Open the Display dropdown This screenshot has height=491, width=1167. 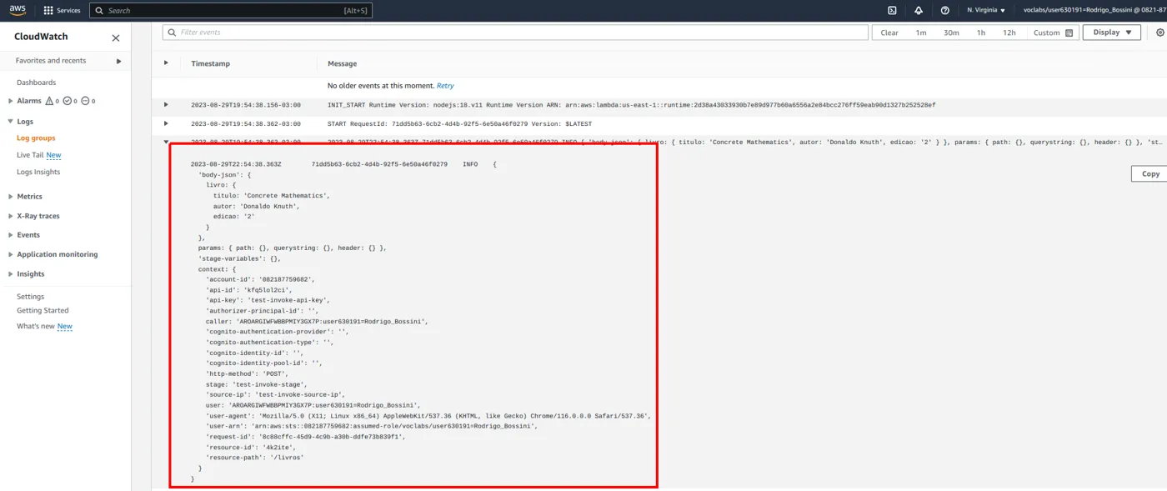click(1111, 33)
